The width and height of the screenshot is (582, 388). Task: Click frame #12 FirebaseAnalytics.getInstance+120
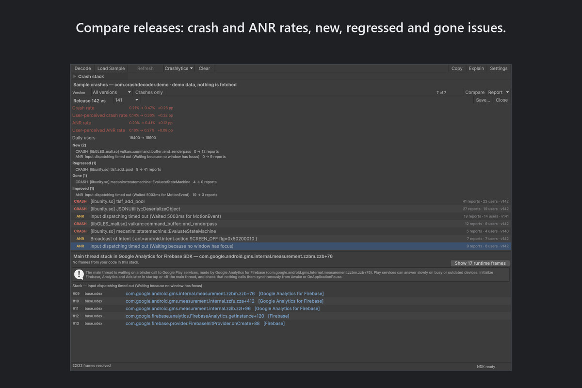[291, 316]
